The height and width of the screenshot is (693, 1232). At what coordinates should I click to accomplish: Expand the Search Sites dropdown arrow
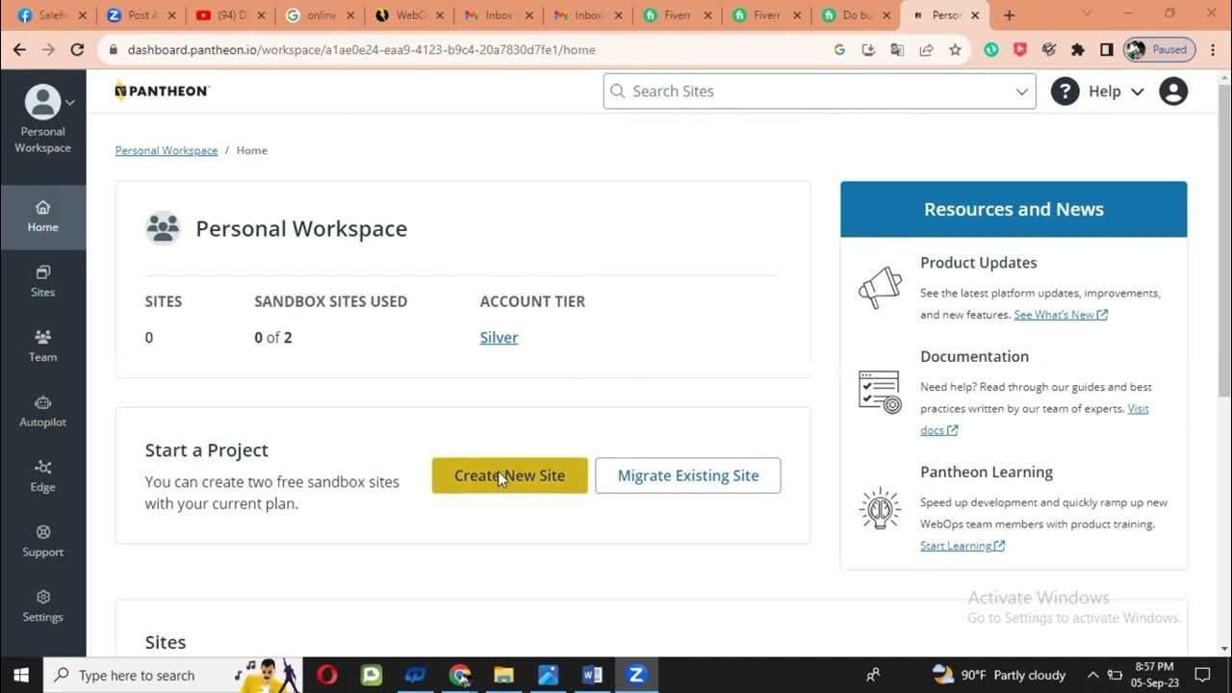point(1021,91)
